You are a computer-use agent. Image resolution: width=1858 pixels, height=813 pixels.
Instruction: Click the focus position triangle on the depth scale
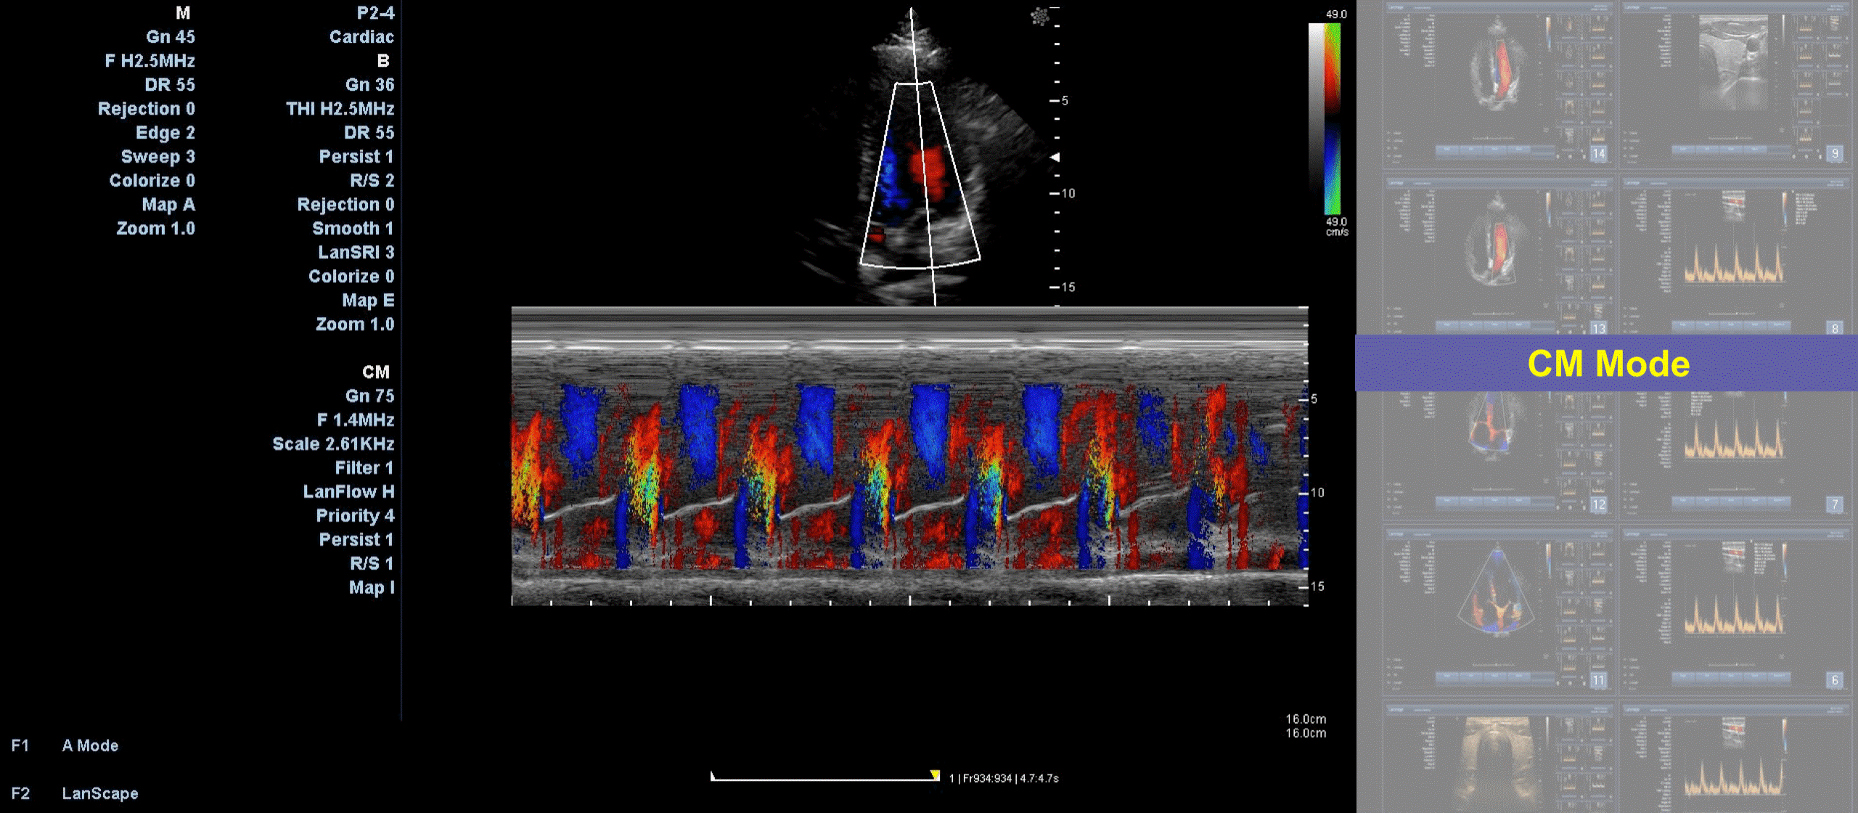point(1055,157)
